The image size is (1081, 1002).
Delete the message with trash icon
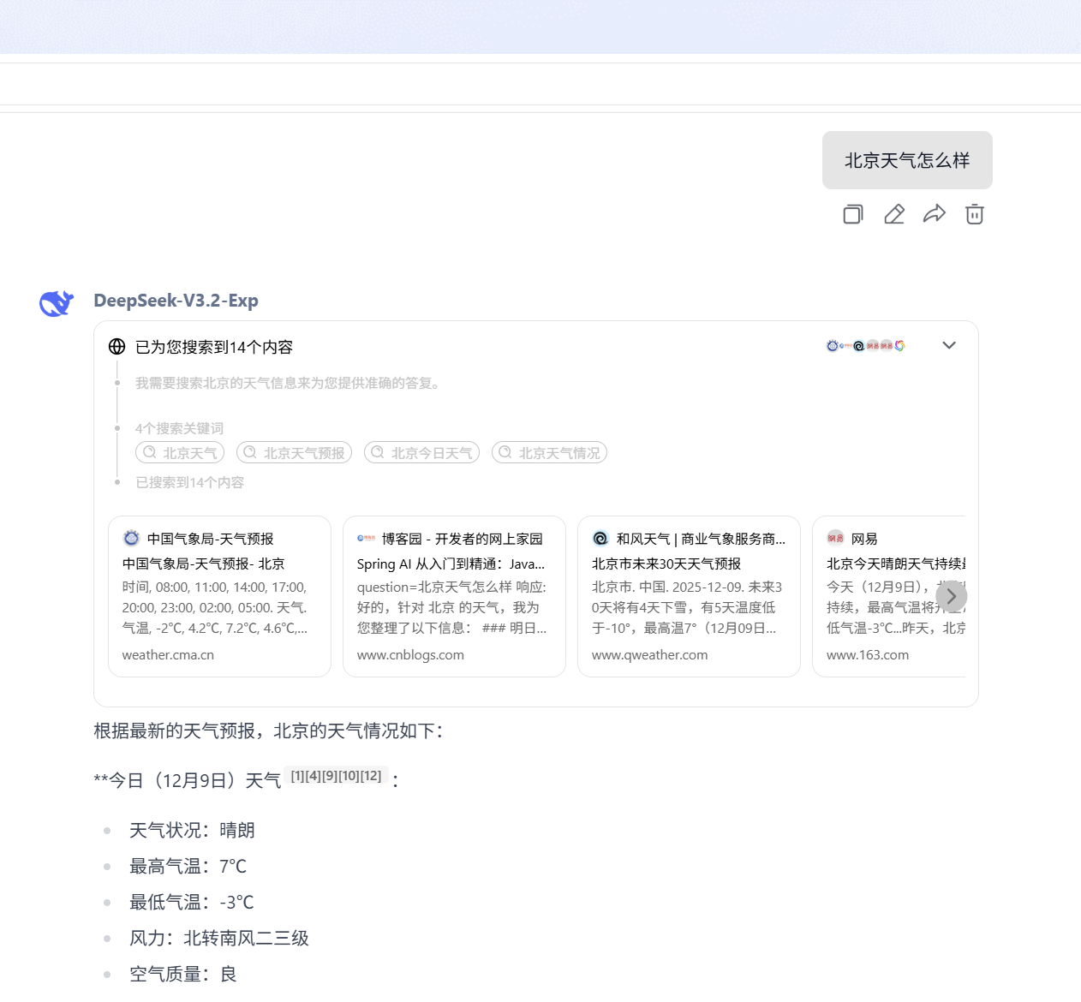click(x=975, y=214)
